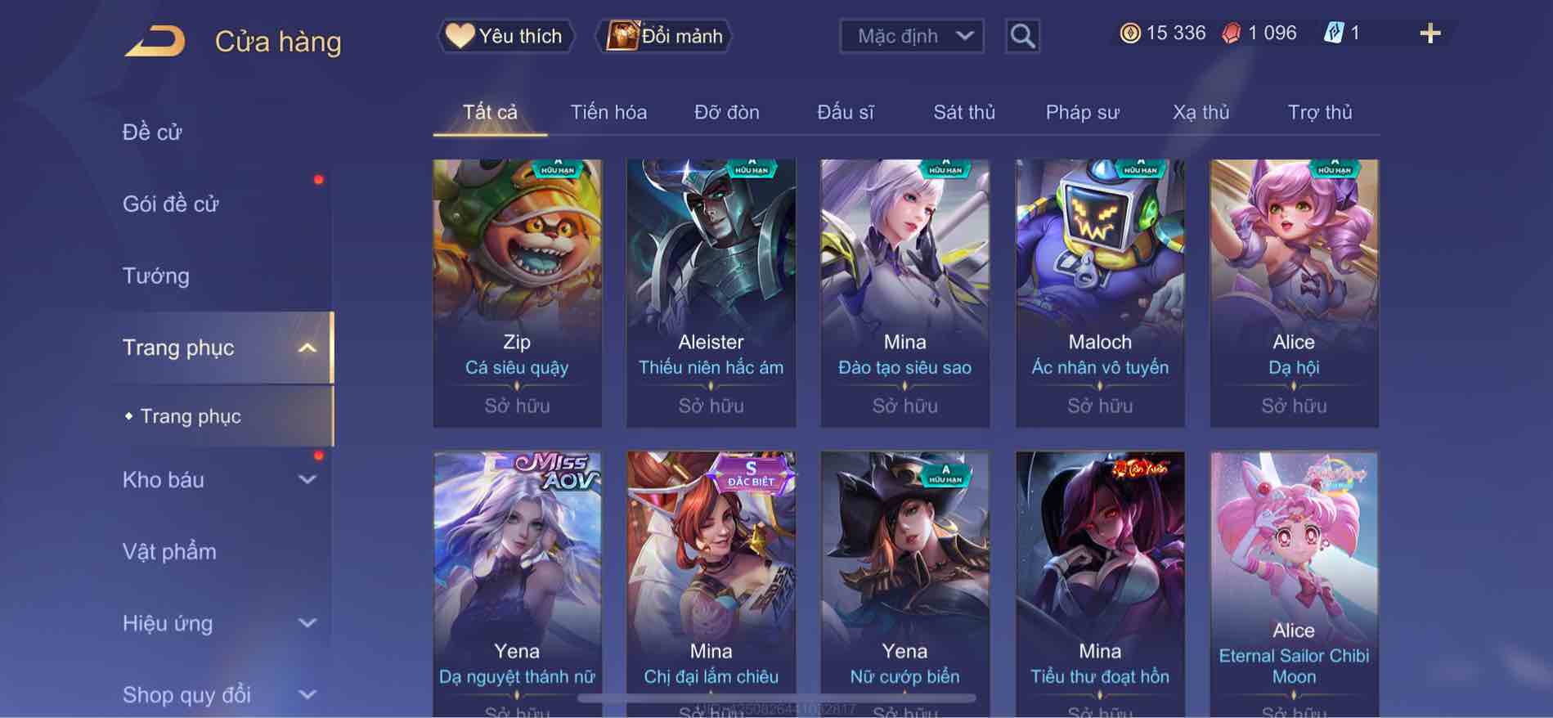Tap the chest icon in Đổi mảnh

622,36
